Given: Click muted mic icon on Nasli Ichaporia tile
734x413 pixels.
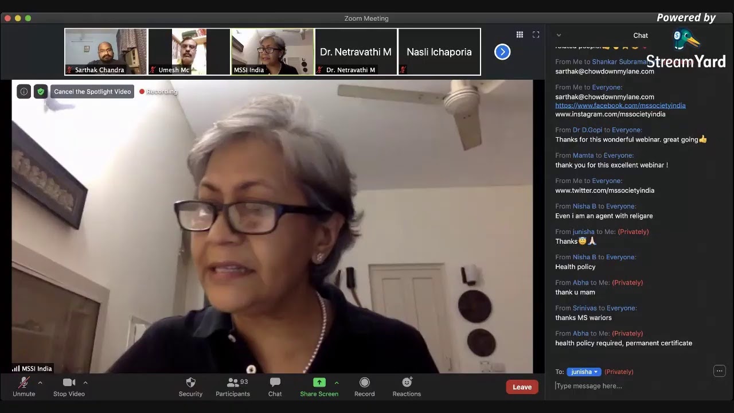Looking at the screenshot, I should [x=403, y=70].
